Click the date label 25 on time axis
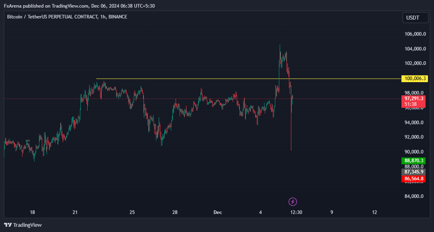 click(132, 212)
